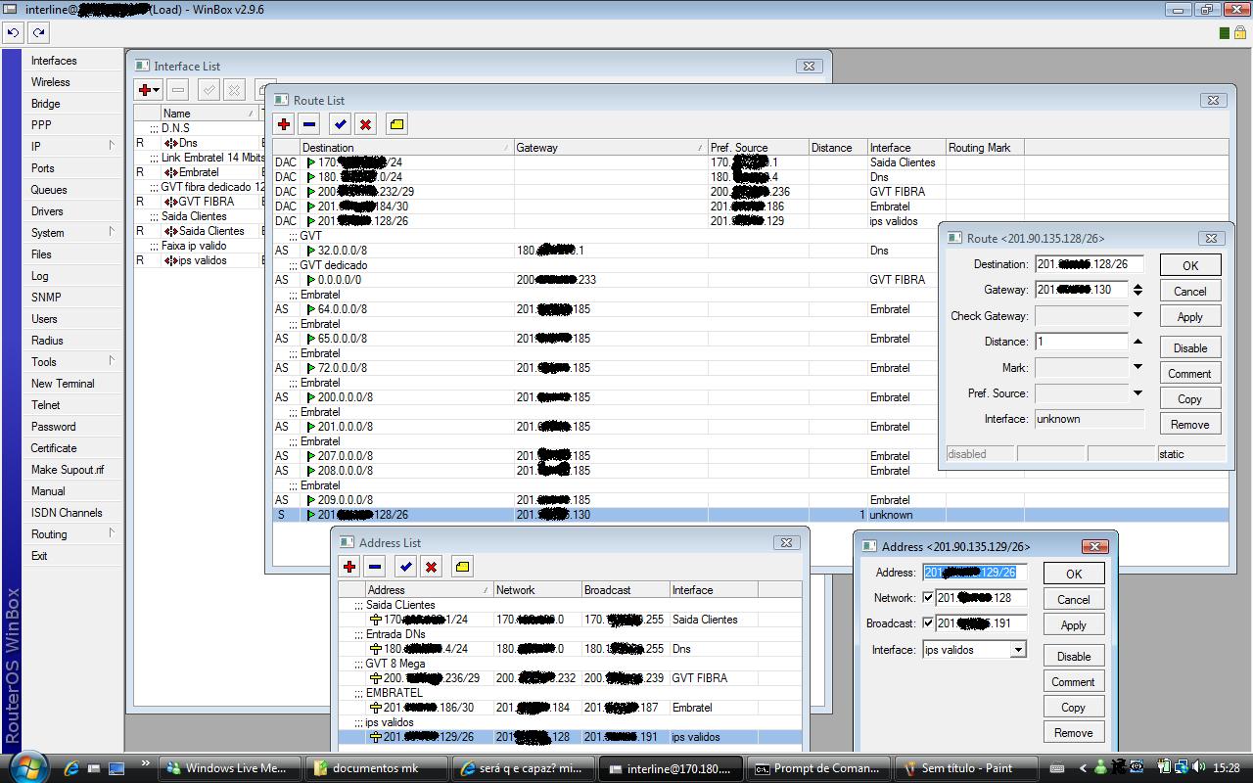Close the Address List window
The height and width of the screenshot is (783, 1253).
786,542
